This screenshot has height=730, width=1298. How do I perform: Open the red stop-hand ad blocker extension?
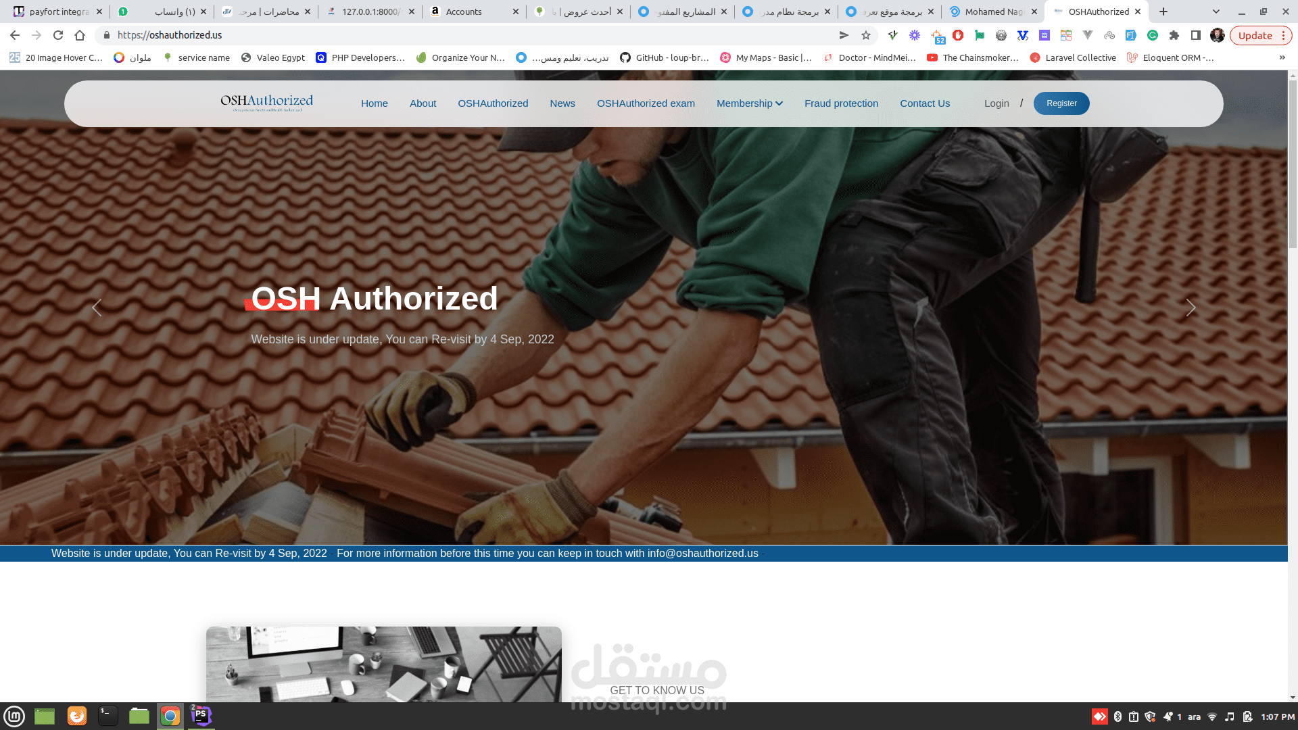[958, 35]
